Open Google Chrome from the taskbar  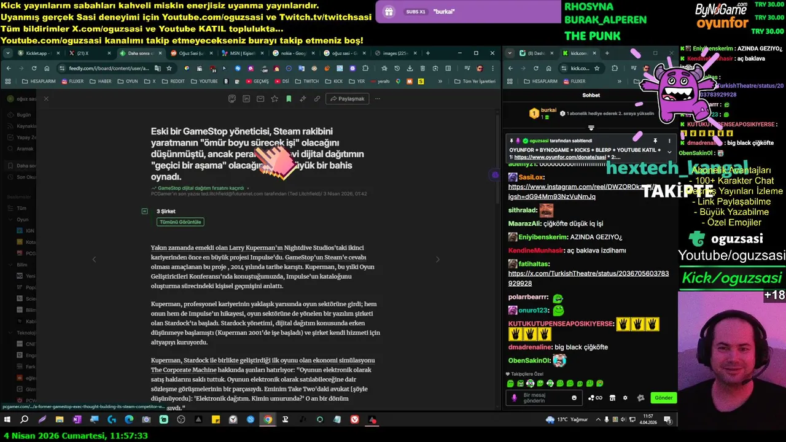(x=268, y=420)
